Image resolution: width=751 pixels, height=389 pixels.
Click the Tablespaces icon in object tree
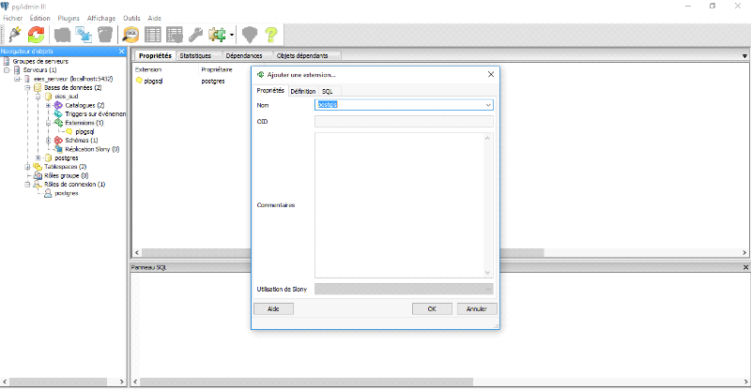(38, 167)
